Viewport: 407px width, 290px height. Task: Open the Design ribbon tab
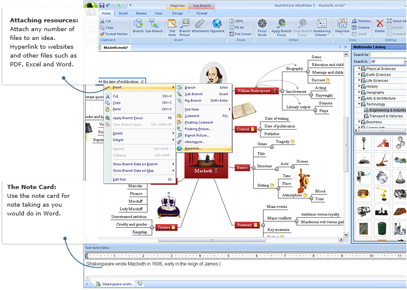[x=177, y=14]
